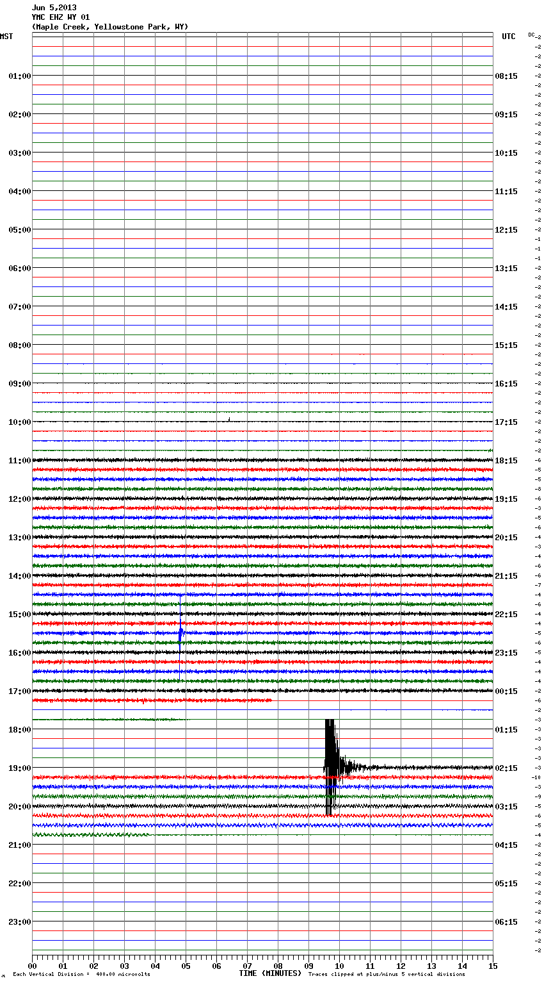Click the '03' tick on the minutes axis
The width and height of the screenshot is (544, 983).
point(124,966)
